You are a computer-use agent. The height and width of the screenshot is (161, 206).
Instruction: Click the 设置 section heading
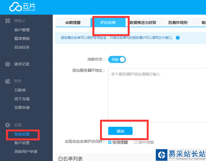click(x=18, y=125)
